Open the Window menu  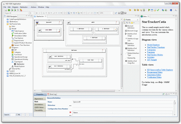(41, 7)
